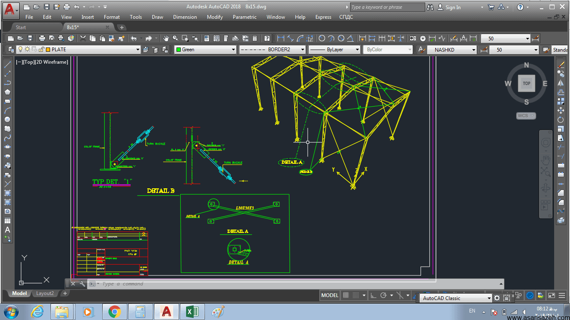Open the PLATE layer dropdown
The image size is (570, 320).
point(78,49)
